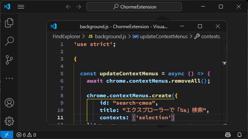Click the wrench icon beside contexts
Image resolution: width=248 pixels, height=139 pixels.
click(x=197, y=36)
